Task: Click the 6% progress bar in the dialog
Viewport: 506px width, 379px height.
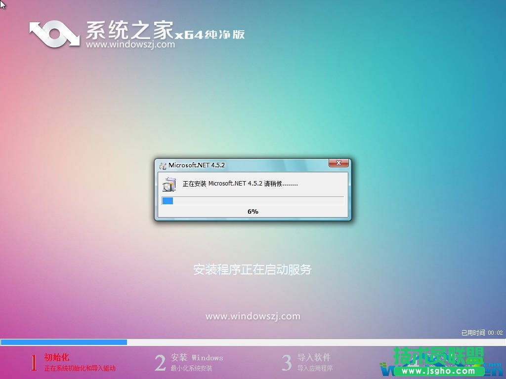Action: [x=253, y=201]
